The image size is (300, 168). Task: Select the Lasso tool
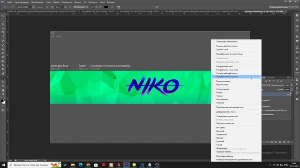tap(3, 24)
